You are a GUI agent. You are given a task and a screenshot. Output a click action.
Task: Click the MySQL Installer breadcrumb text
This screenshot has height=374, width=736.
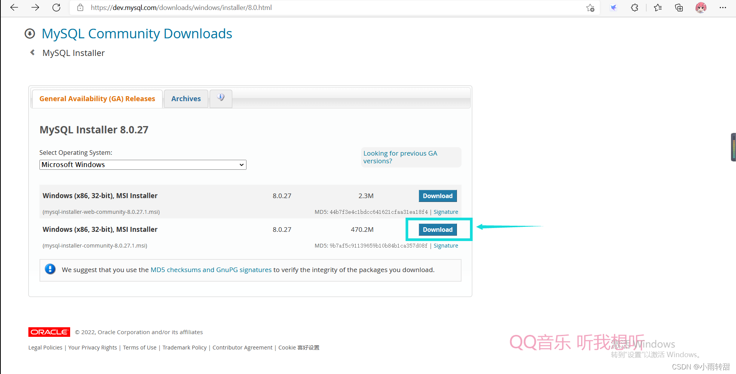[x=74, y=53]
